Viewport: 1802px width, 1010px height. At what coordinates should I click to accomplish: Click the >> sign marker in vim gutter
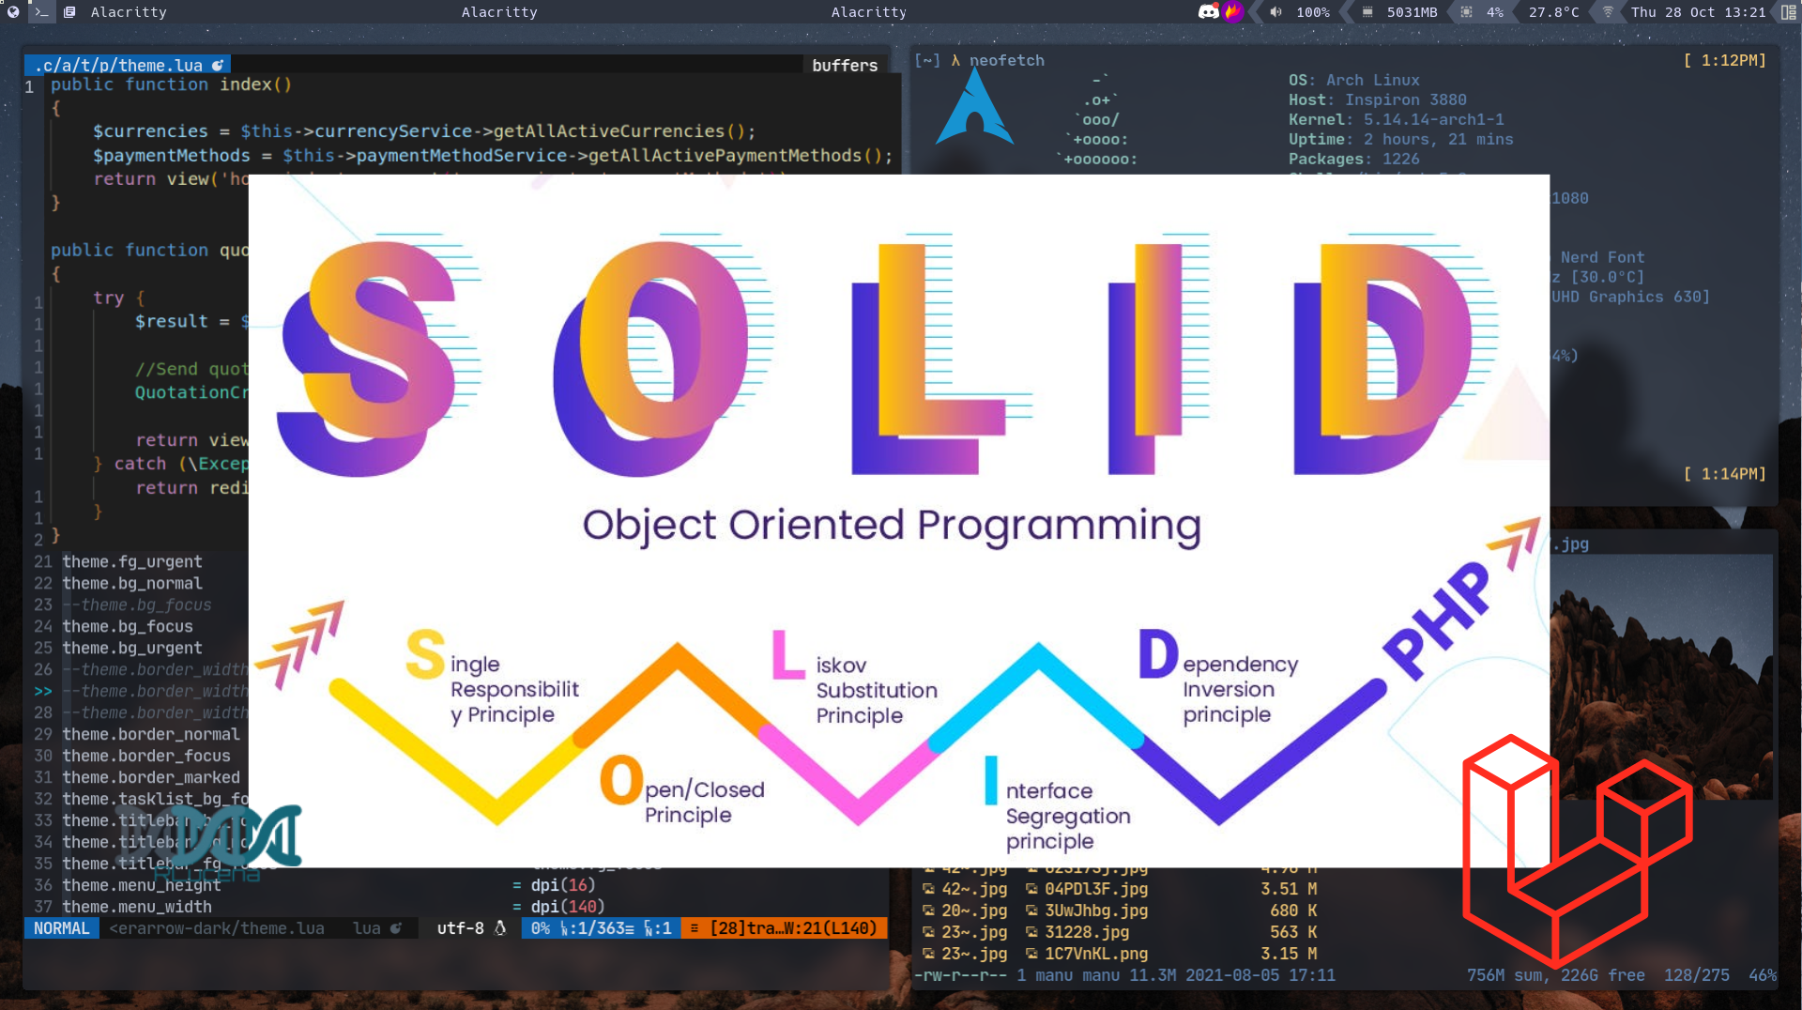[43, 692]
